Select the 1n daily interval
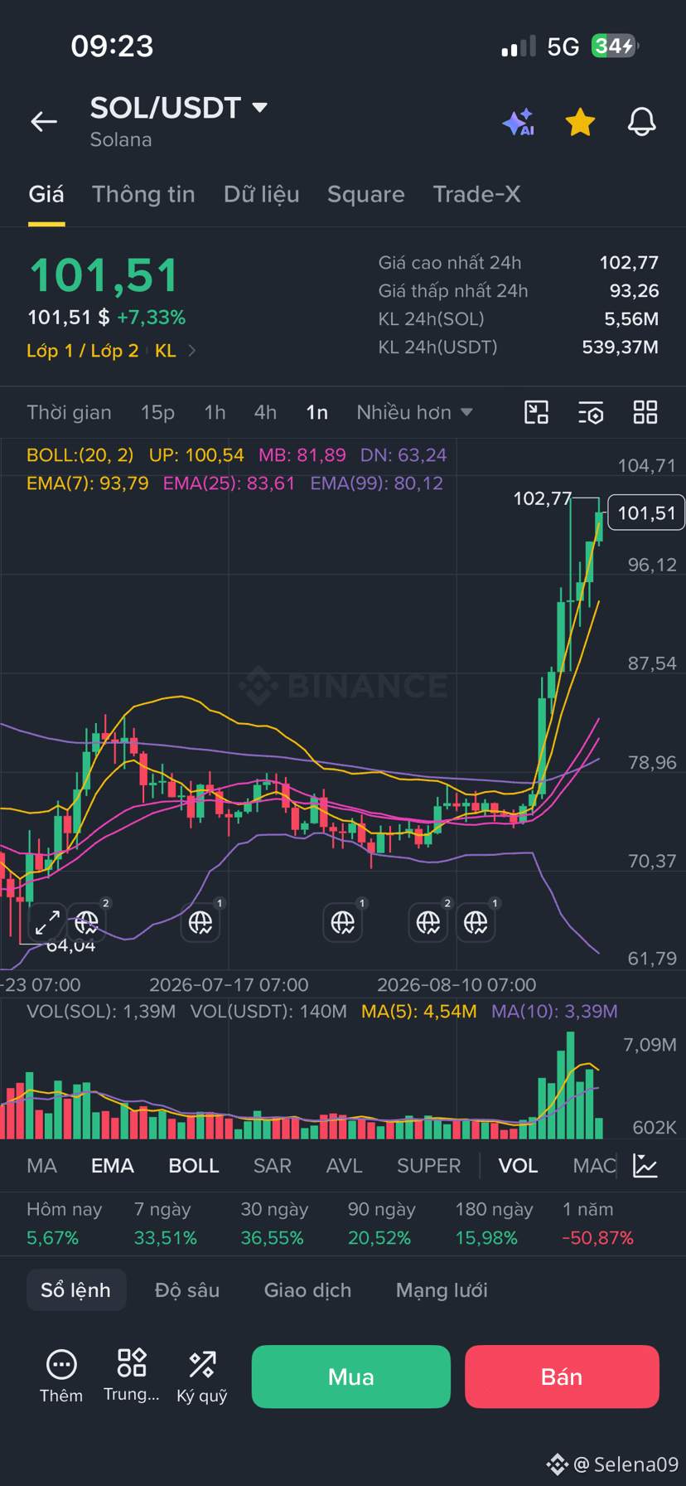This screenshot has height=1486, width=686. coord(316,412)
